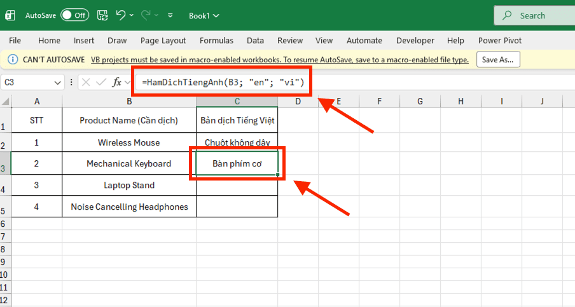Open the File tab
This screenshot has width=575, height=307.
tap(15, 40)
